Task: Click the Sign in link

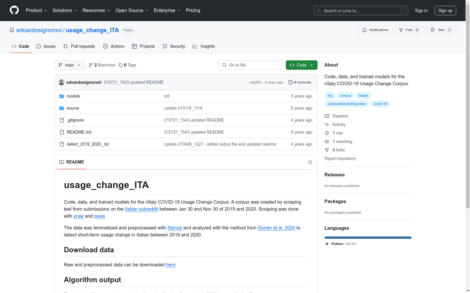Action: point(421,11)
